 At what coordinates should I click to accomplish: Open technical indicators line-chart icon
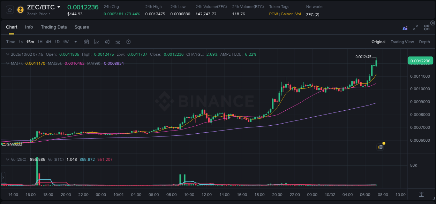point(97,42)
